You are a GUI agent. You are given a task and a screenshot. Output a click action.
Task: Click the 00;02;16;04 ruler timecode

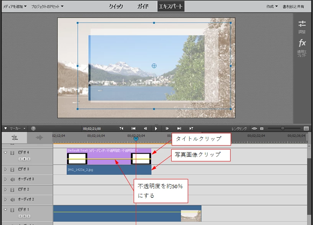pyautogui.click(x=96, y=136)
